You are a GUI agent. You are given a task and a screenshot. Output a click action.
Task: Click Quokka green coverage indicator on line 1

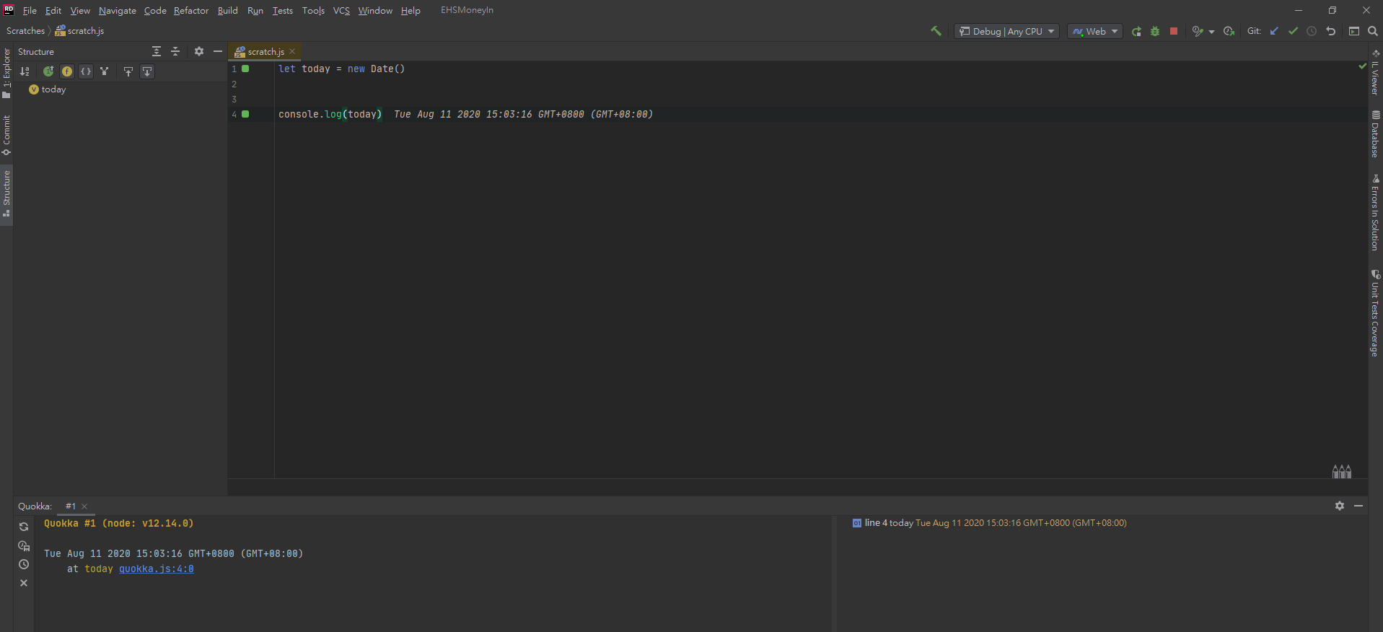click(x=245, y=69)
